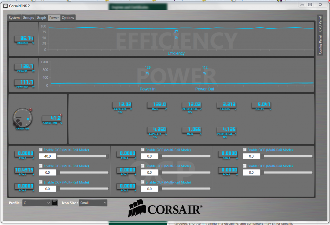Screen dimensions: 330x225
Task: Select the PCIe 2 current readout
Action: [x=126, y=154]
